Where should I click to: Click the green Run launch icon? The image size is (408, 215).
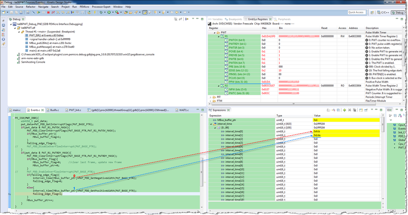(x=109, y=12)
